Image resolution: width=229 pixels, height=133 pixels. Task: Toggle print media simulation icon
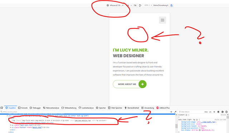tap(226, 112)
